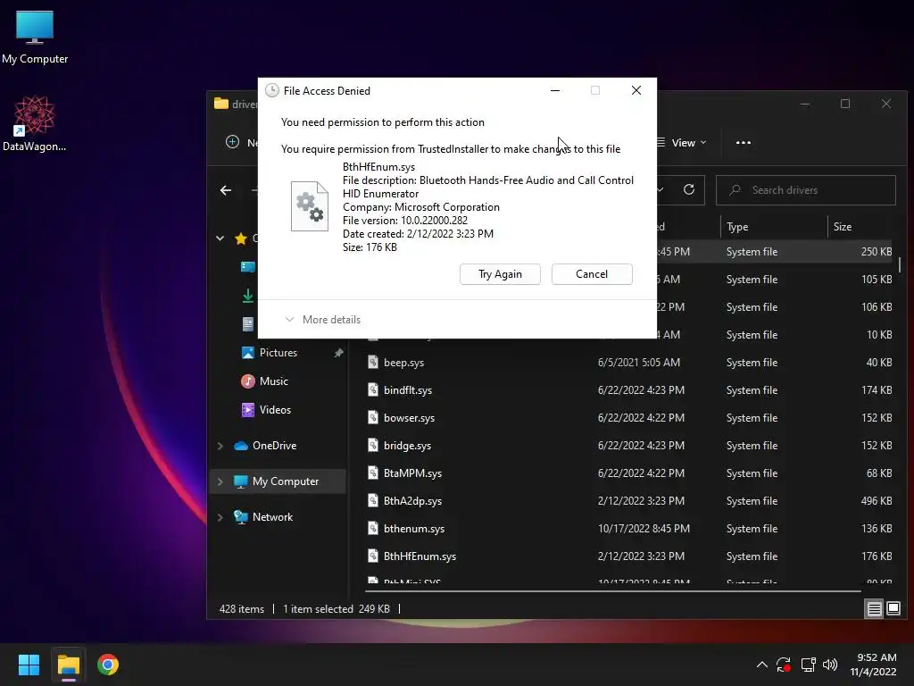Show hidden system tray icons
The image size is (914, 686).
[762, 665]
